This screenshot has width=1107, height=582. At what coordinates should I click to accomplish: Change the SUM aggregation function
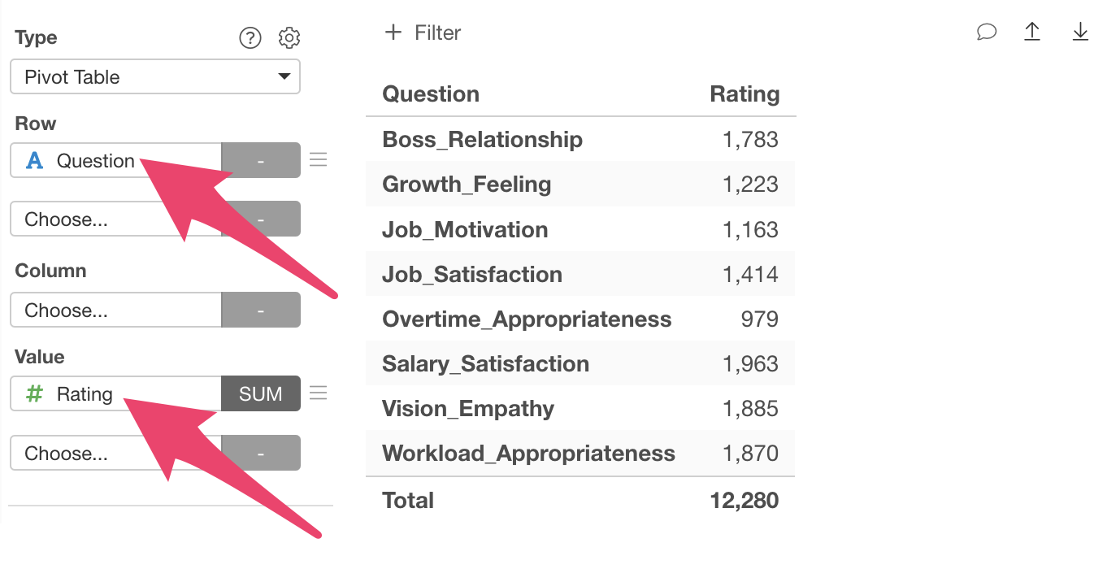click(x=261, y=394)
